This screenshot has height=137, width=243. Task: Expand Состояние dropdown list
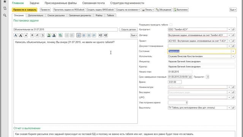click(233, 51)
